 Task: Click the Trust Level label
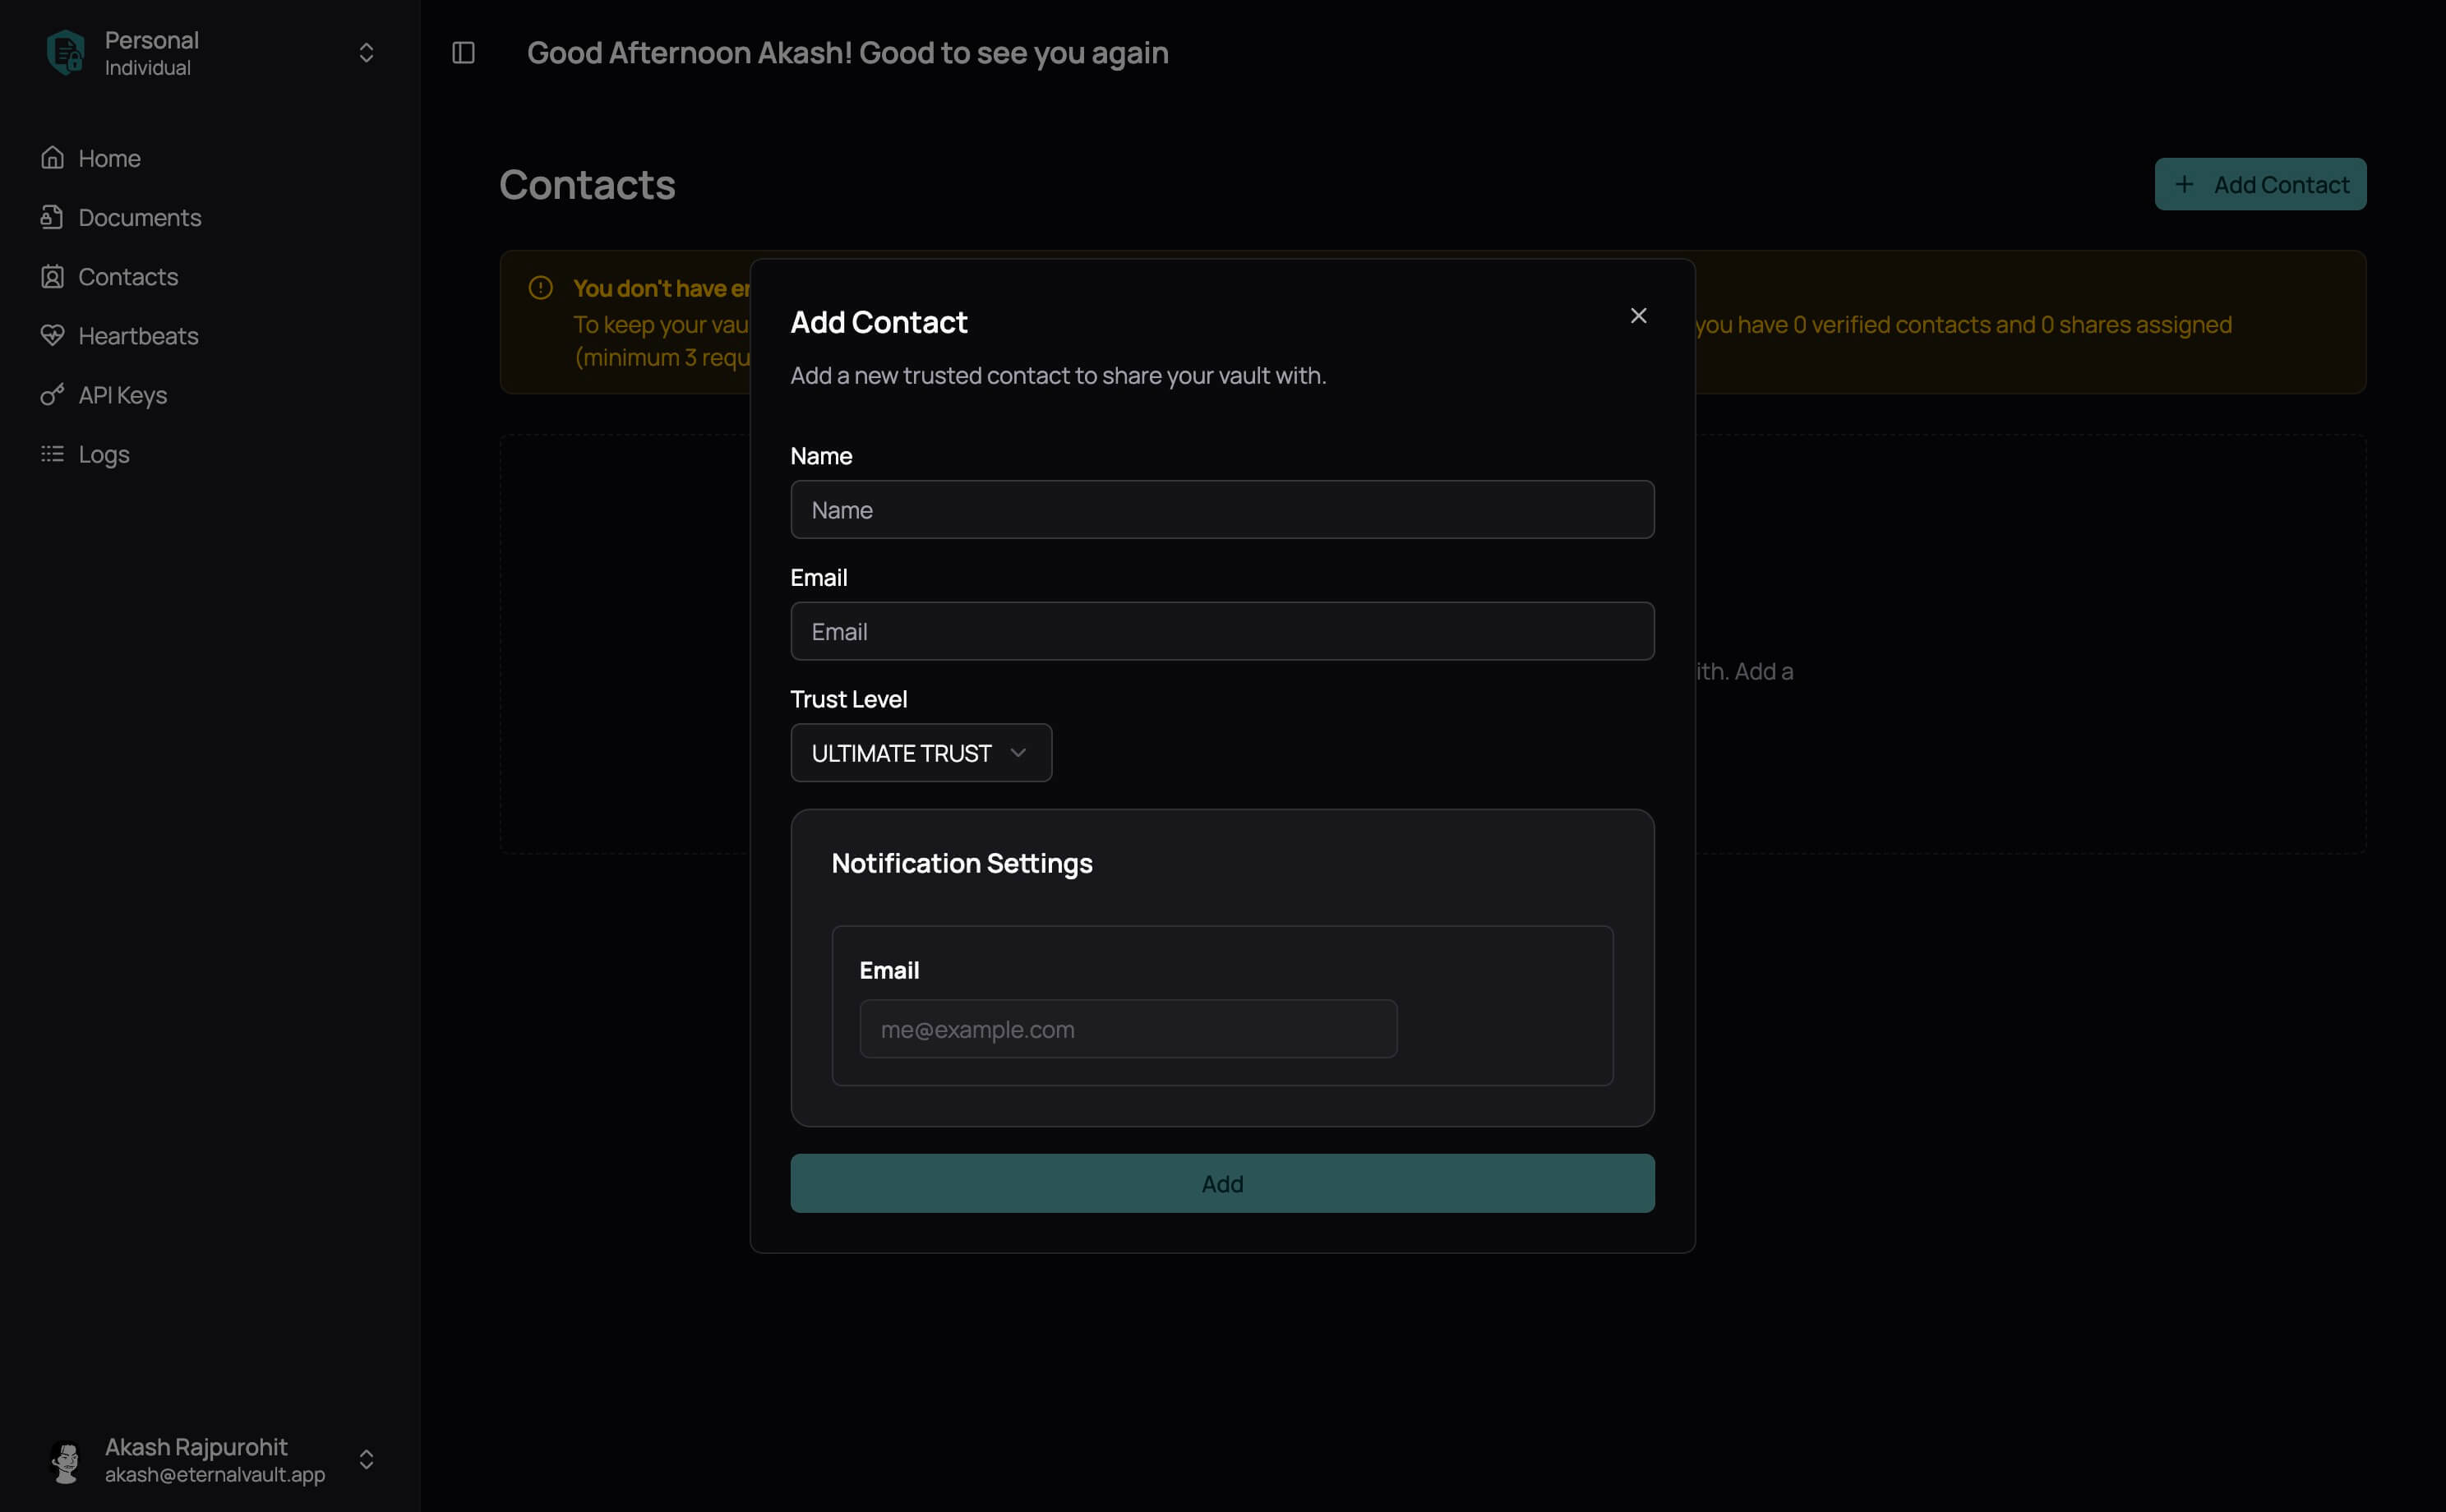pos(848,699)
